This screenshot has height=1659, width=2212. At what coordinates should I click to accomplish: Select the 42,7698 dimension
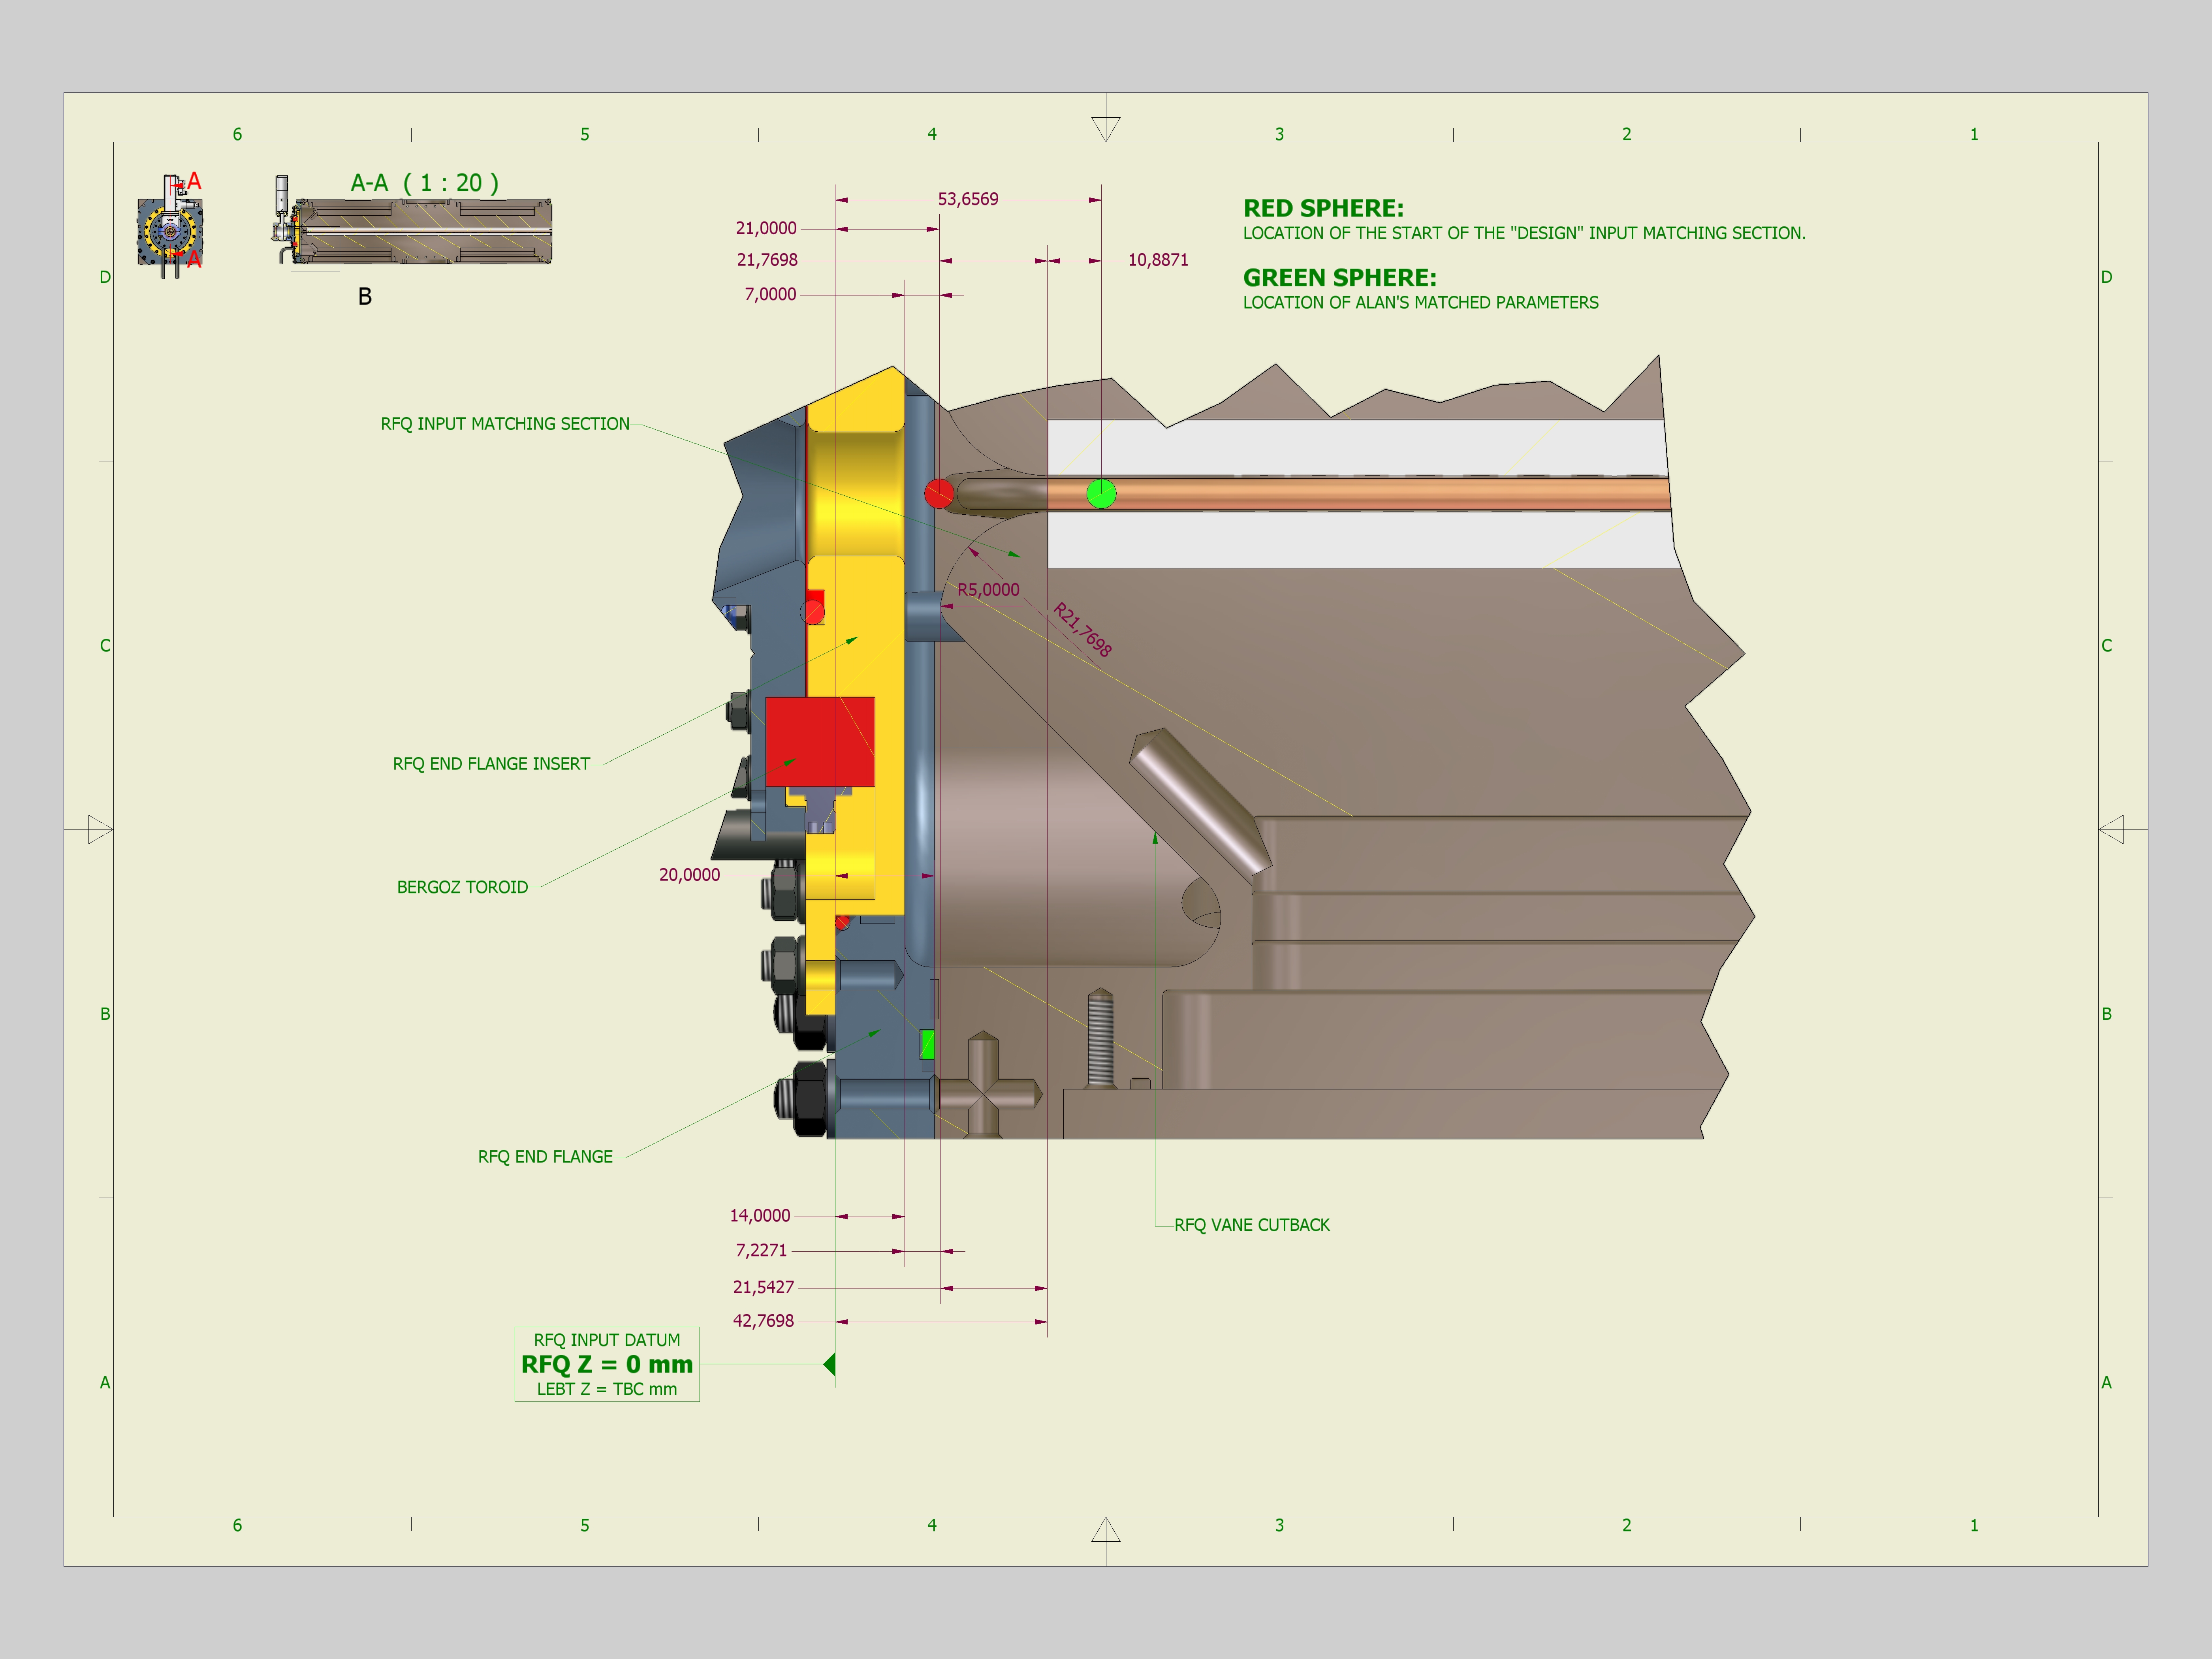point(763,1321)
